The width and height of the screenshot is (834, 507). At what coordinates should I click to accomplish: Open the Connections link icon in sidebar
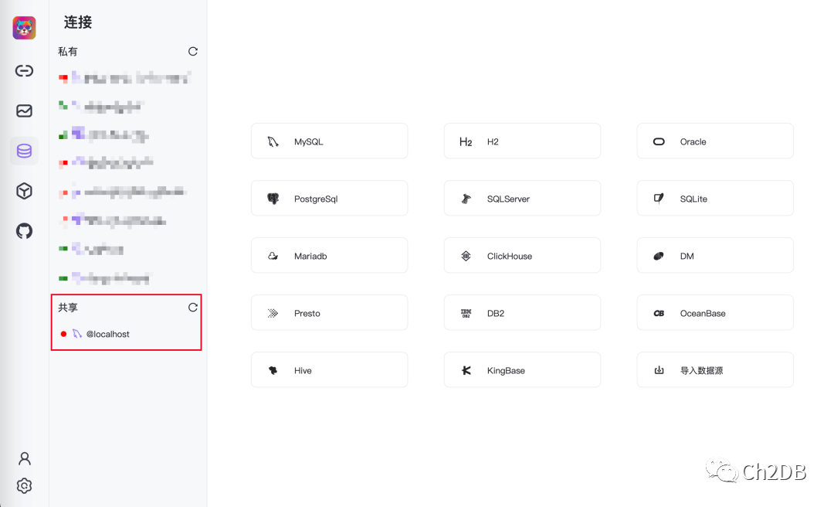(x=24, y=71)
